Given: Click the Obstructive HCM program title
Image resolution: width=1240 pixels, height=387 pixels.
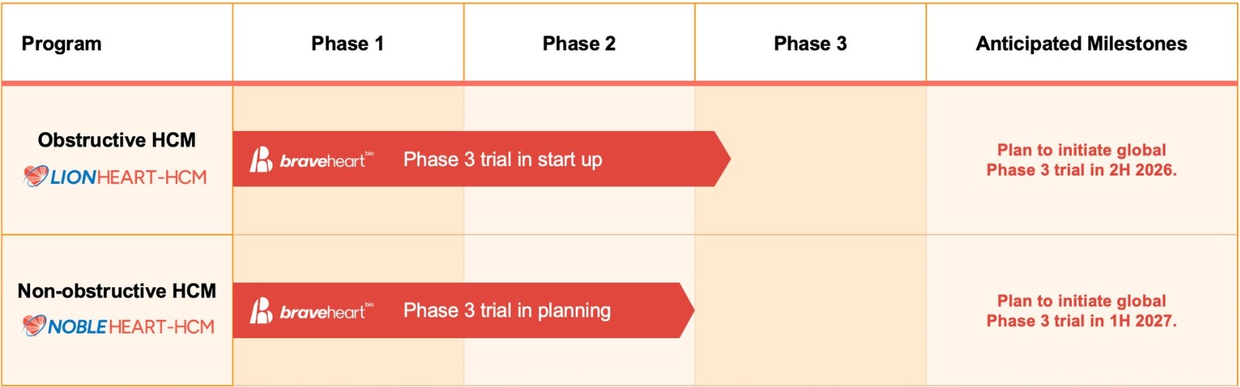Looking at the screenshot, I should 117,140.
